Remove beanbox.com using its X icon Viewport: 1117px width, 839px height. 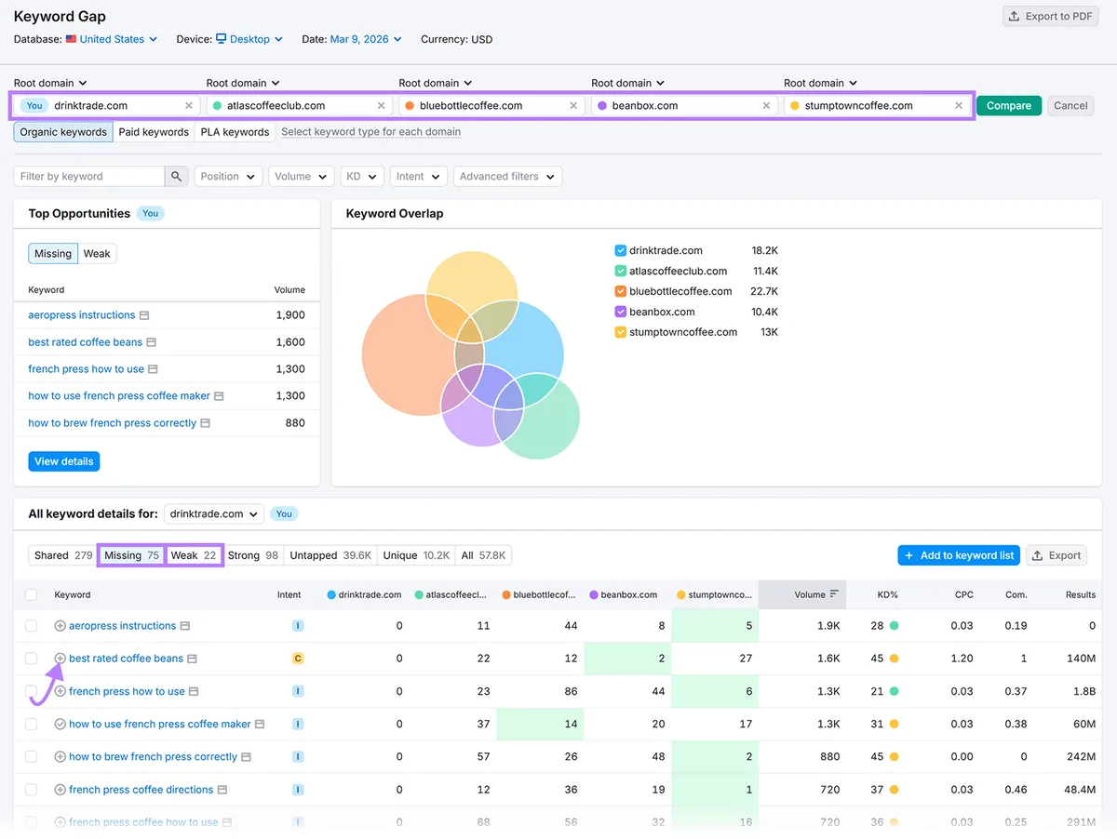pyautogui.click(x=766, y=106)
